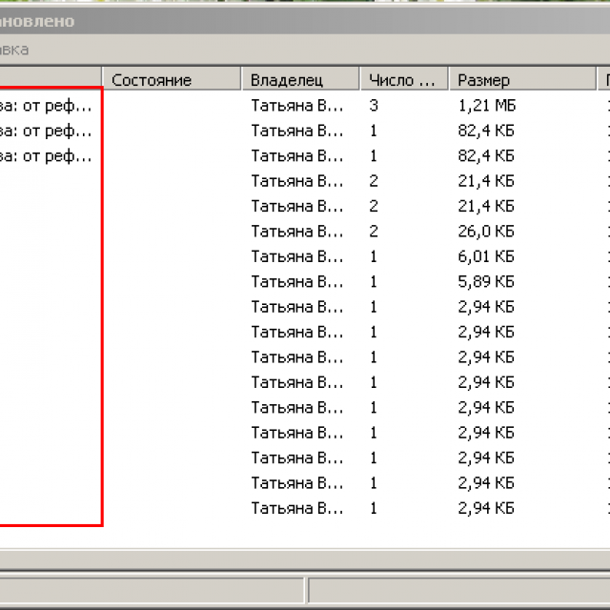Select the first 82,4 КБ print job
This screenshot has height=610, width=610.
486,130
